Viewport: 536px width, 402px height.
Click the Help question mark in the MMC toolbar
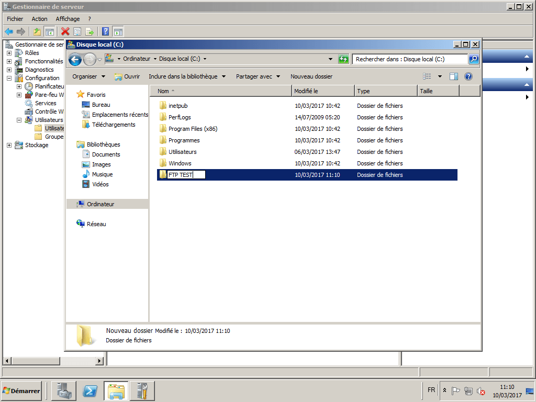105,31
